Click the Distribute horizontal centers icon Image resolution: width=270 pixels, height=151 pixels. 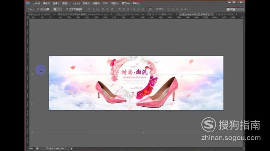coord(138,9)
